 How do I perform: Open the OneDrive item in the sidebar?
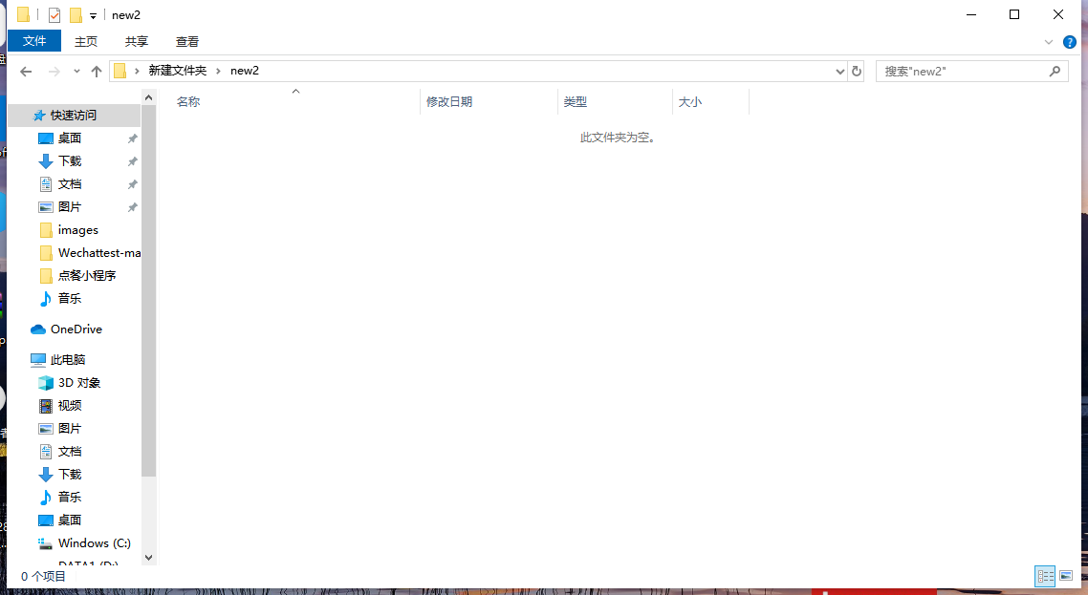pos(75,329)
